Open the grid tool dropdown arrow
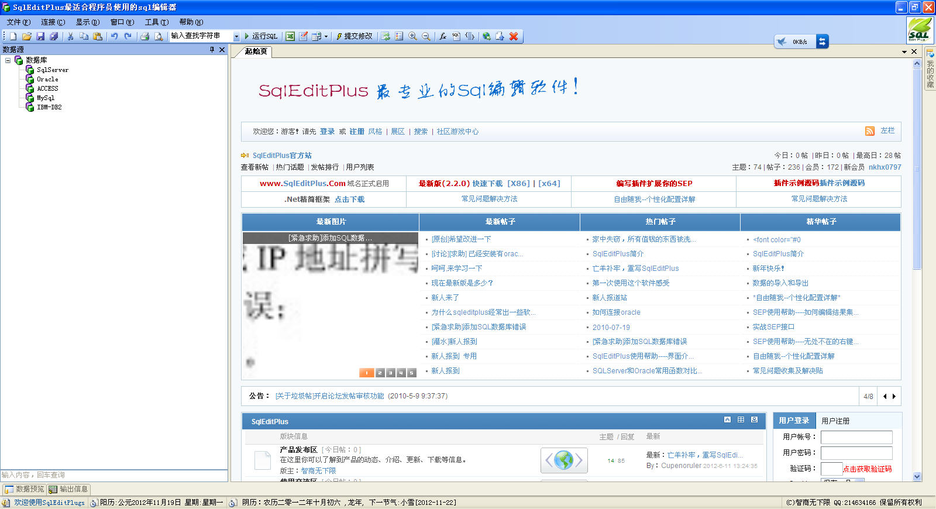Viewport: 936px width, 509px height. (x=326, y=36)
